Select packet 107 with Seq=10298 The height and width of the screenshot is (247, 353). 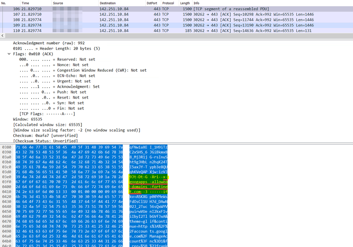177,14
